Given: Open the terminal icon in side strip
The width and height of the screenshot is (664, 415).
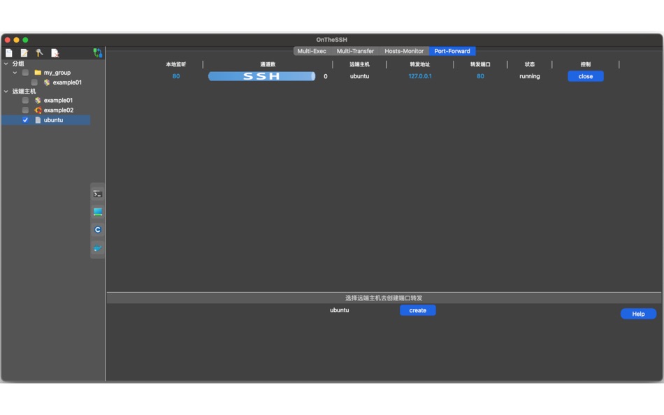Looking at the screenshot, I should point(97,194).
